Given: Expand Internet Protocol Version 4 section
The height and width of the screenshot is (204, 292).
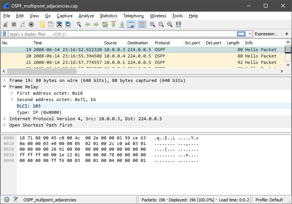Looking at the screenshot, I should 5,119.
